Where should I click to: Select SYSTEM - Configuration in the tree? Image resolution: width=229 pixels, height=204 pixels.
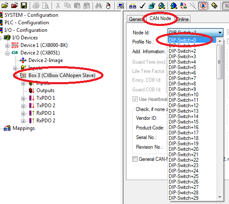(x=31, y=15)
